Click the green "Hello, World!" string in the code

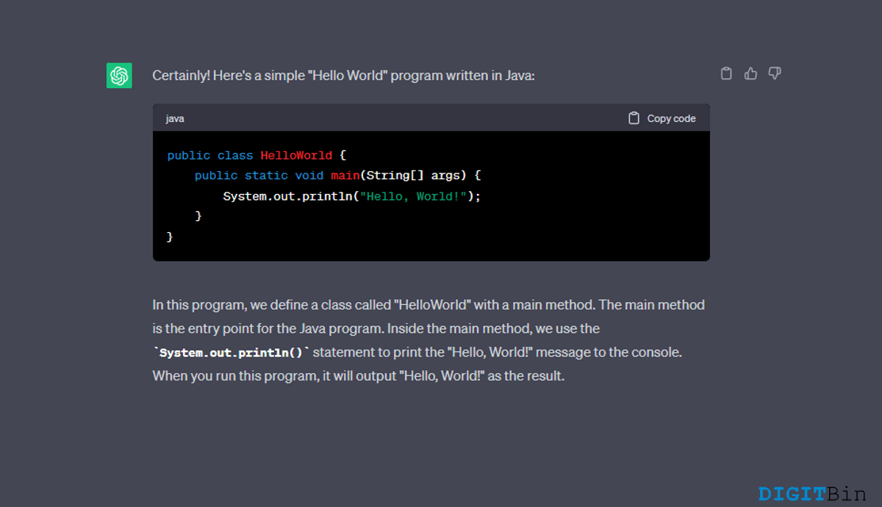(x=413, y=196)
